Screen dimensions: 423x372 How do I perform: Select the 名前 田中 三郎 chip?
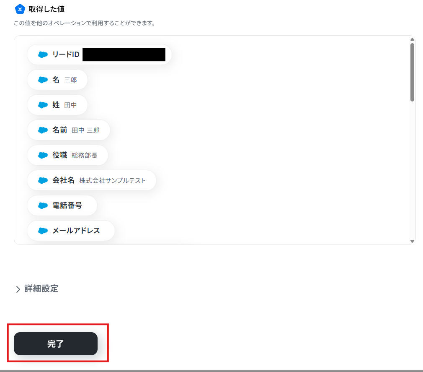[x=69, y=130]
